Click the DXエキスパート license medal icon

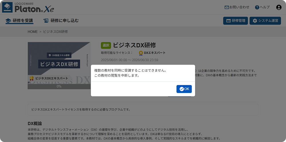coord(141,53)
